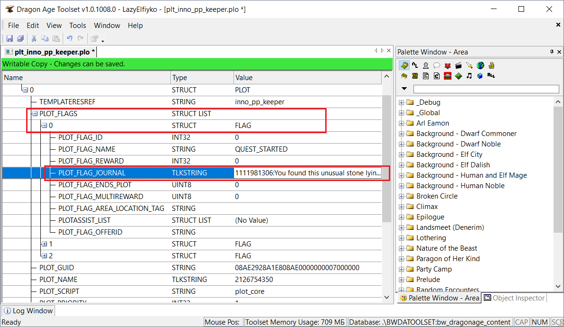Expand the Lothering folder
The width and height of the screenshot is (564, 327).
click(x=402, y=238)
